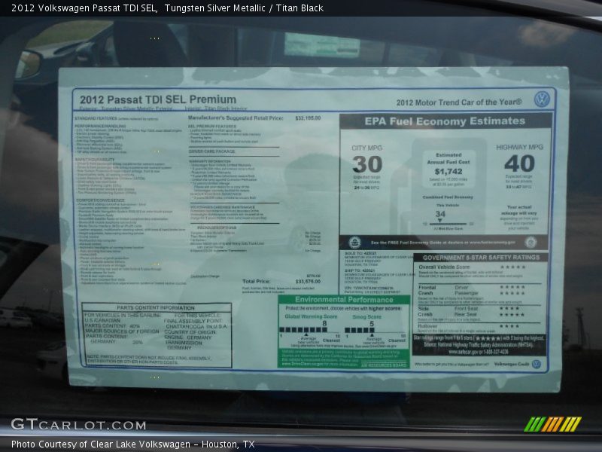Click the annual fuel cost $1,742

click(x=448, y=172)
